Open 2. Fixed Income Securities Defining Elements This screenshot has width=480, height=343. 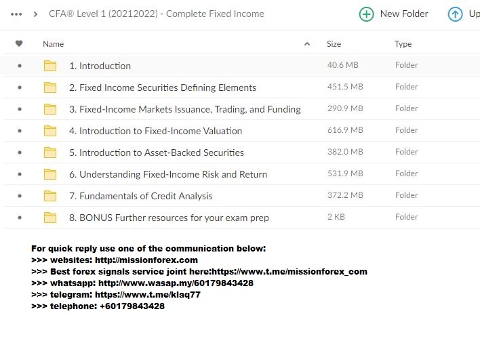pos(163,87)
